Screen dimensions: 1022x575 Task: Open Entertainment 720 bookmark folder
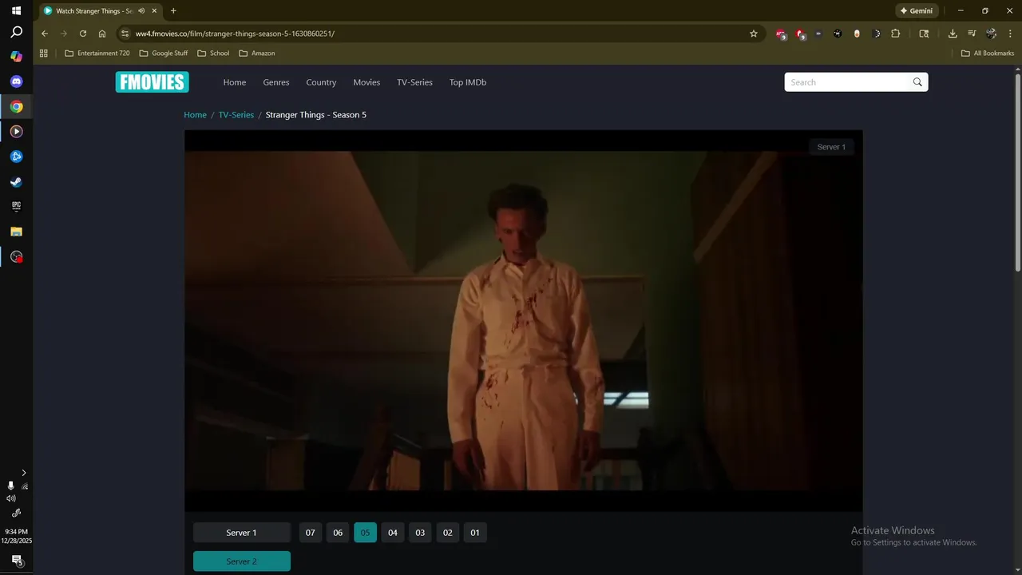[97, 54]
